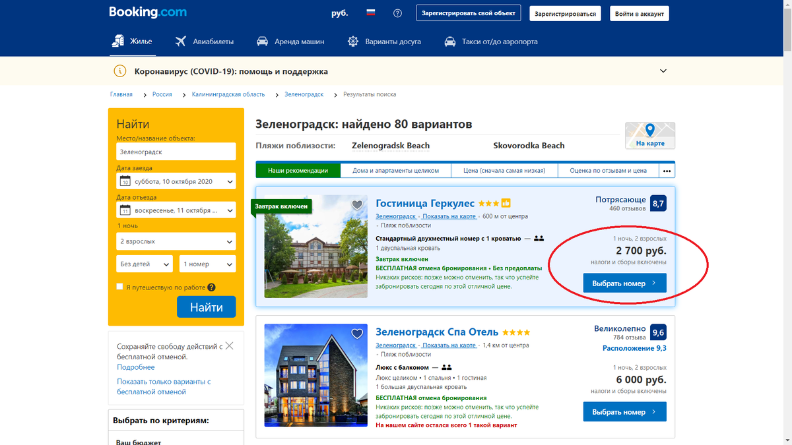Viewport: 792px width, 445px height.
Task: Click thumbs-up badge next to Геркулес stars
Action: (x=506, y=203)
